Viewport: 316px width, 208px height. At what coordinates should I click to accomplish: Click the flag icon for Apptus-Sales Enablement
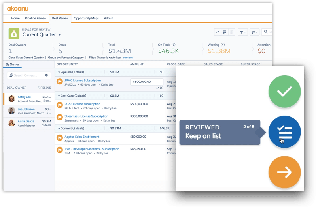tap(60, 138)
